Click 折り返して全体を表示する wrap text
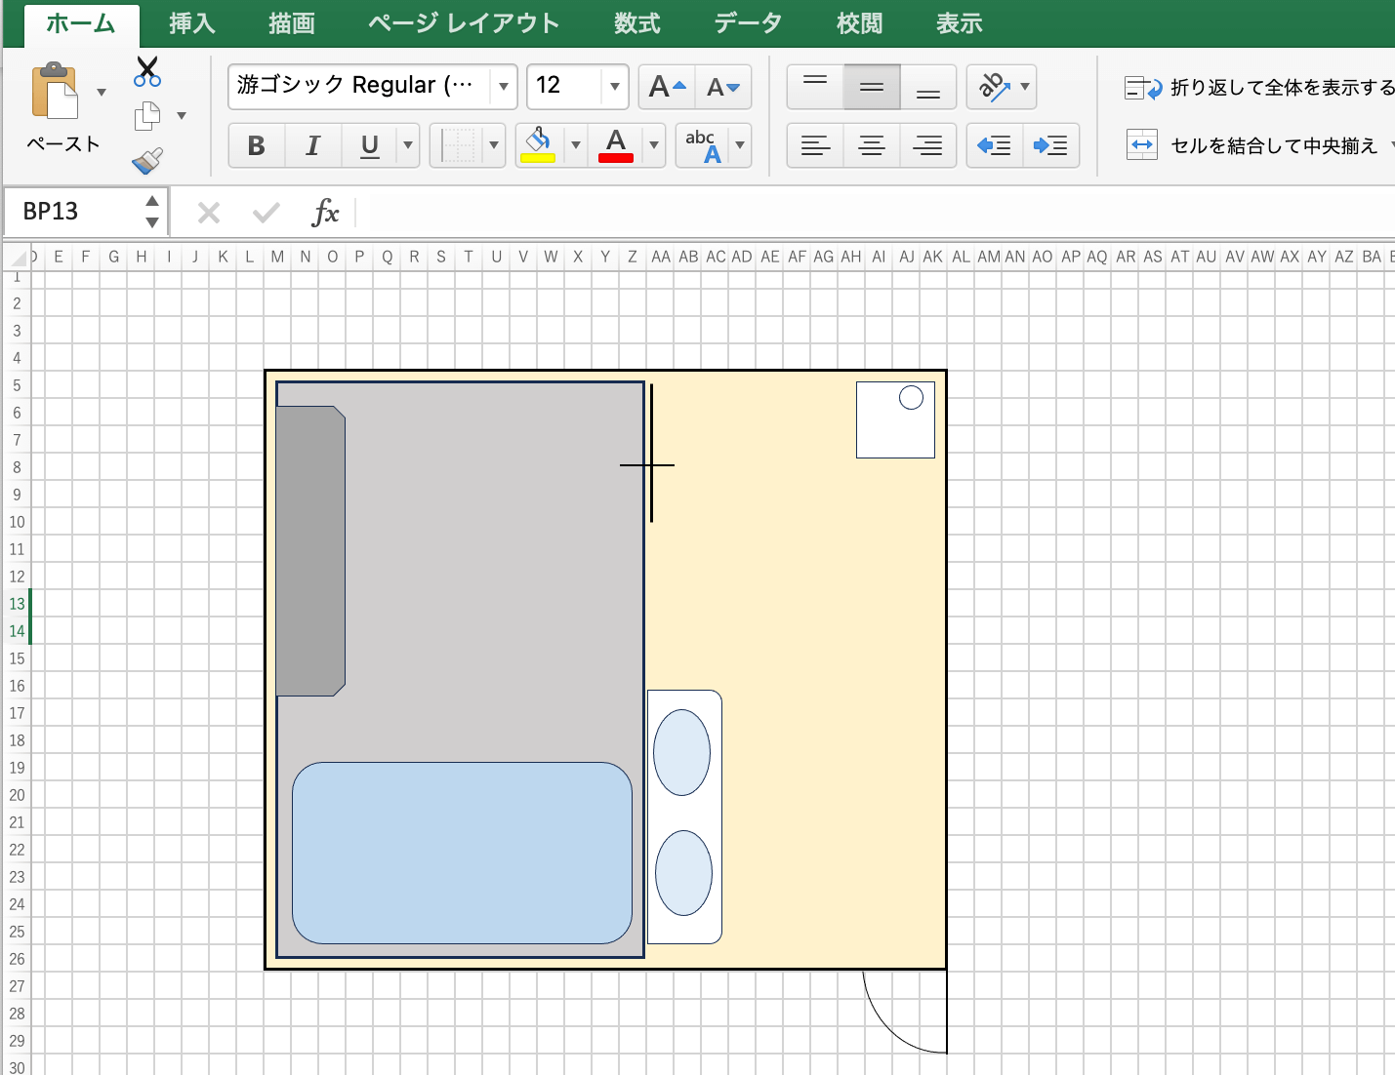 click(1259, 88)
